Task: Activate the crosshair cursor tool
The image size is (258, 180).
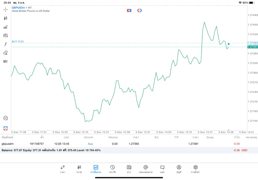Action: click(x=6, y=9)
